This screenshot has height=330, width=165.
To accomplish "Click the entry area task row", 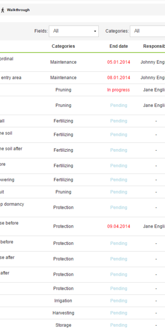I will pos(82,78).
